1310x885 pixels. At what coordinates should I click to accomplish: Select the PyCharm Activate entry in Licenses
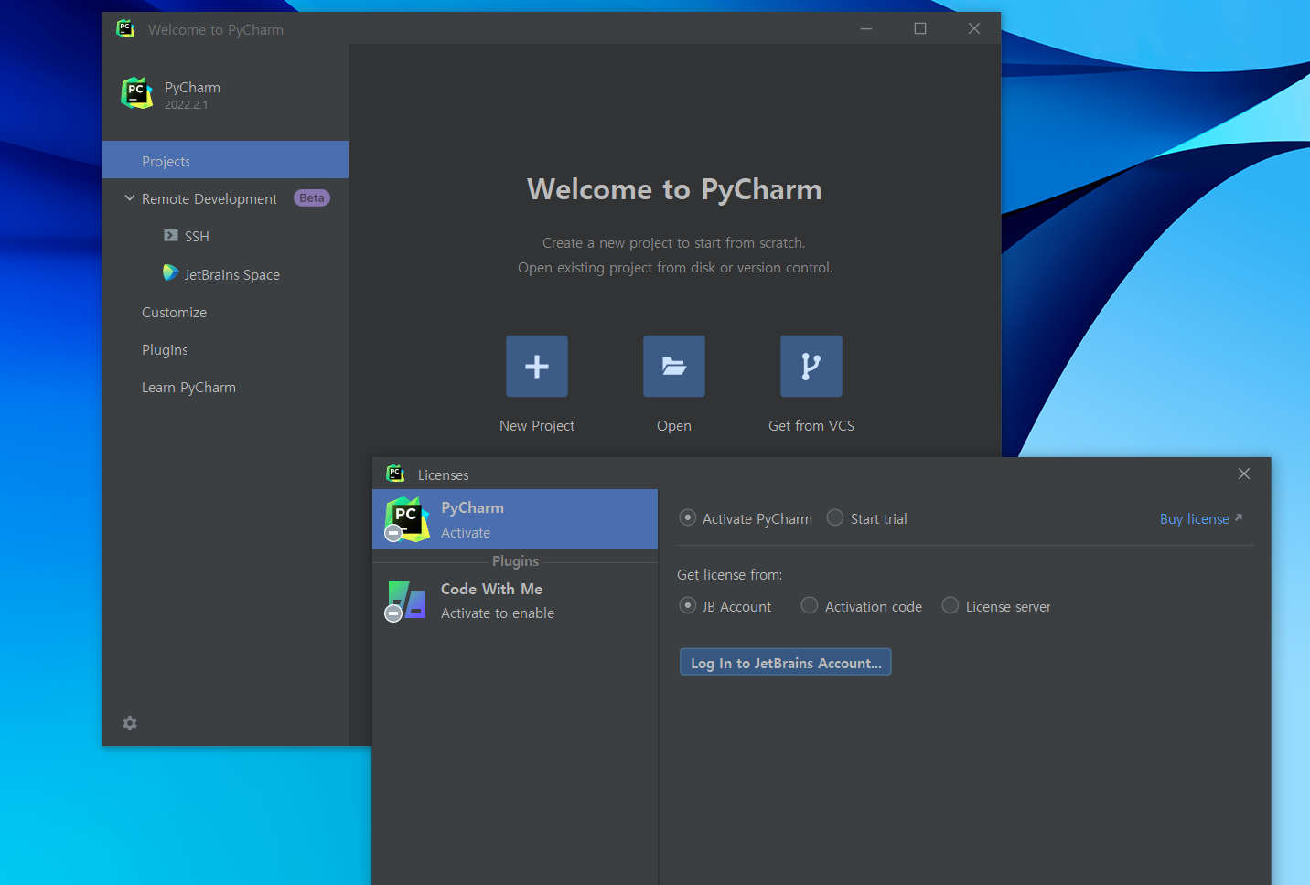[x=515, y=519]
